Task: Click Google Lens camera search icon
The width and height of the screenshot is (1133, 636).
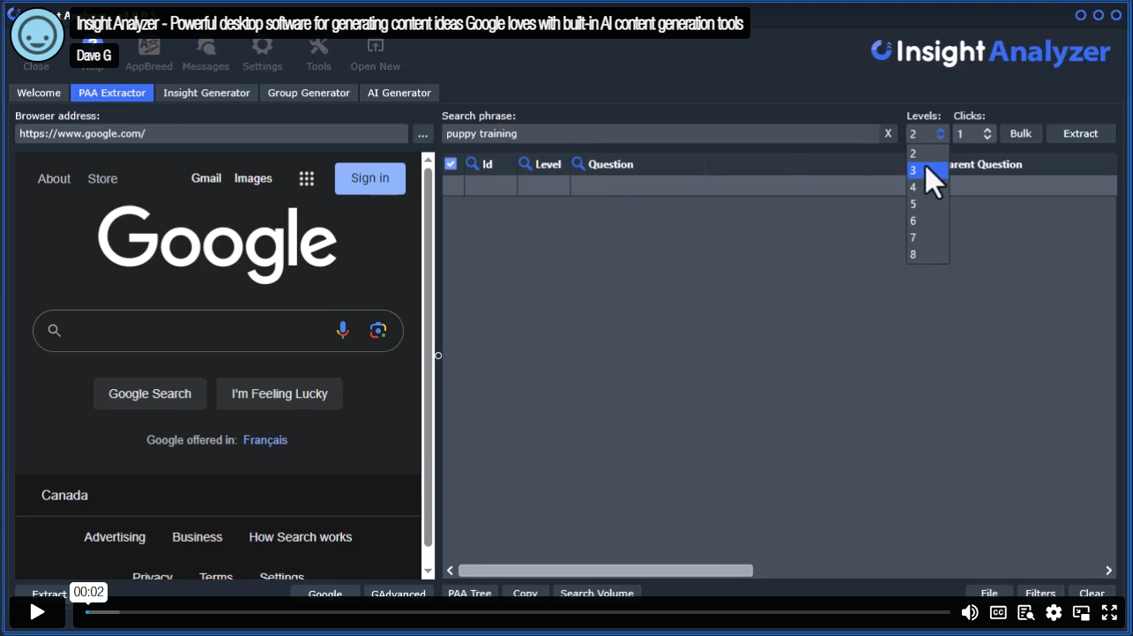Action: (378, 331)
